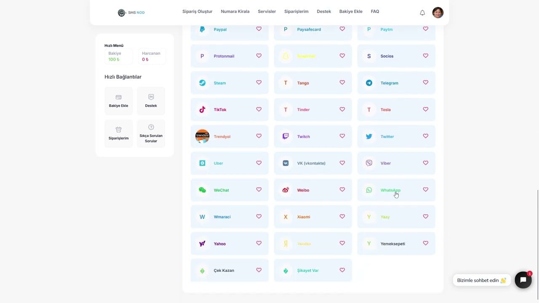
Task: Click the Harcanan 0 ₺ box
Action: click(152, 56)
